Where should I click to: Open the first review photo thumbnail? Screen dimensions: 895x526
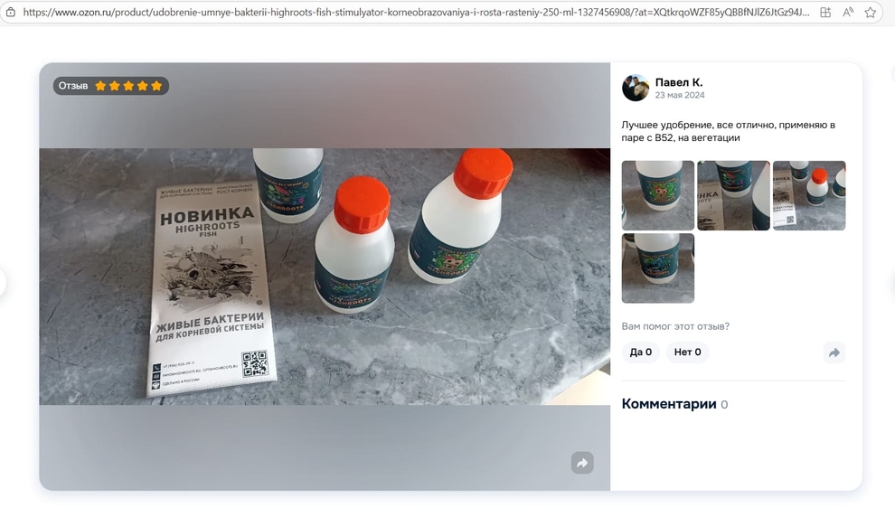coord(657,196)
